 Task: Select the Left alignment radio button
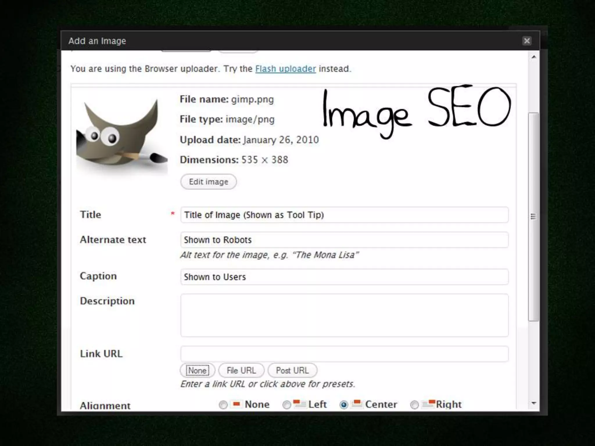tap(287, 405)
